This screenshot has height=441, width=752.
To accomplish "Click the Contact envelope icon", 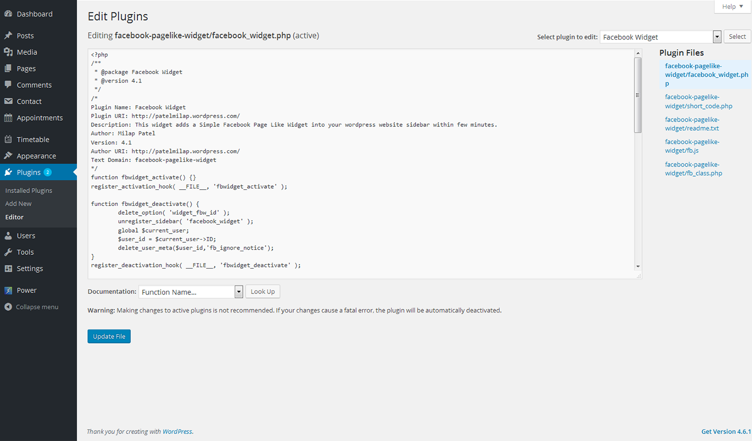I will click(x=8, y=101).
